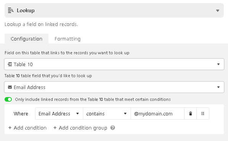Disable the linked records conditions toggle
This screenshot has width=228, height=141.
[x=8, y=99]
